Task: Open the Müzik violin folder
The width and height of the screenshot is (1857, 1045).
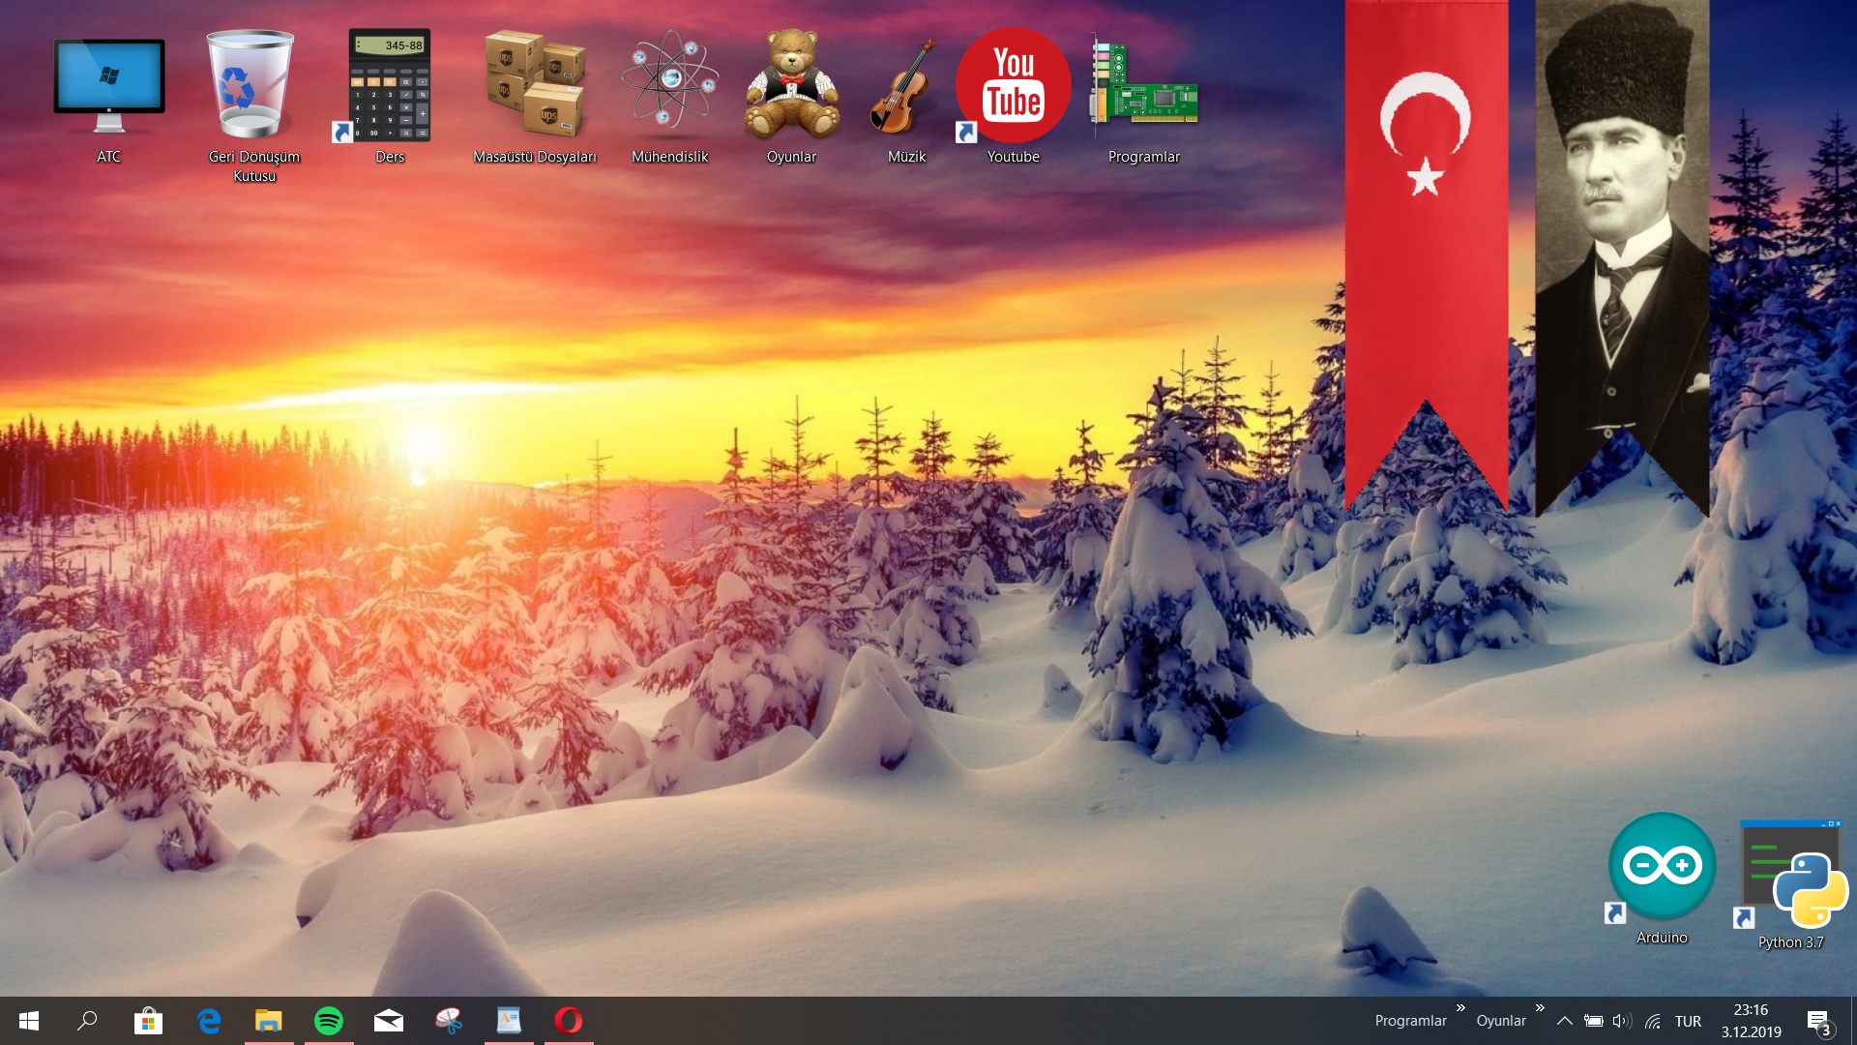Action: point(905,87)
